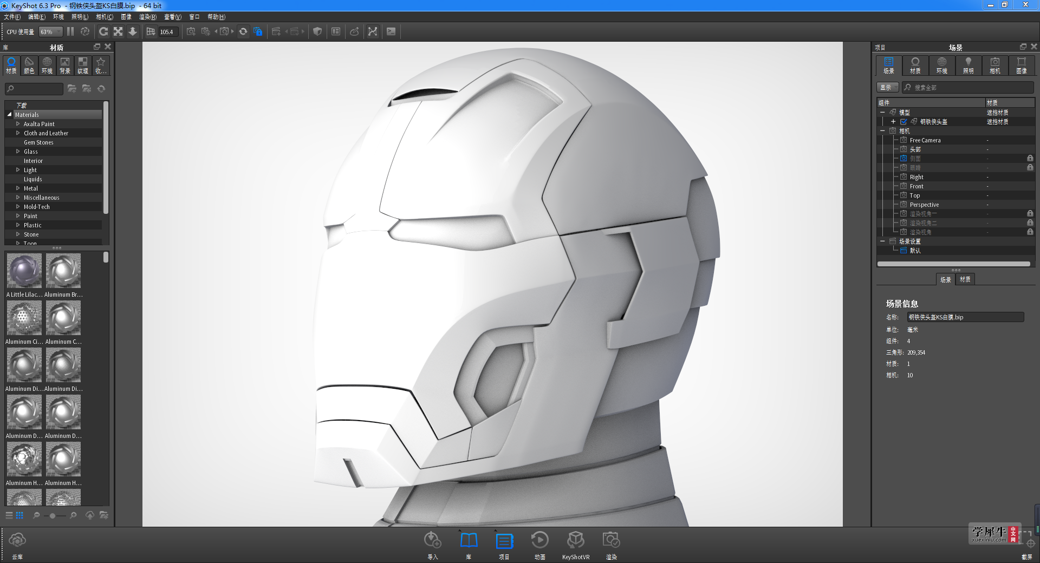The image size is (1040, 563).
Task: Pause real-time rendering in toolbar
Action: [70, 32]
